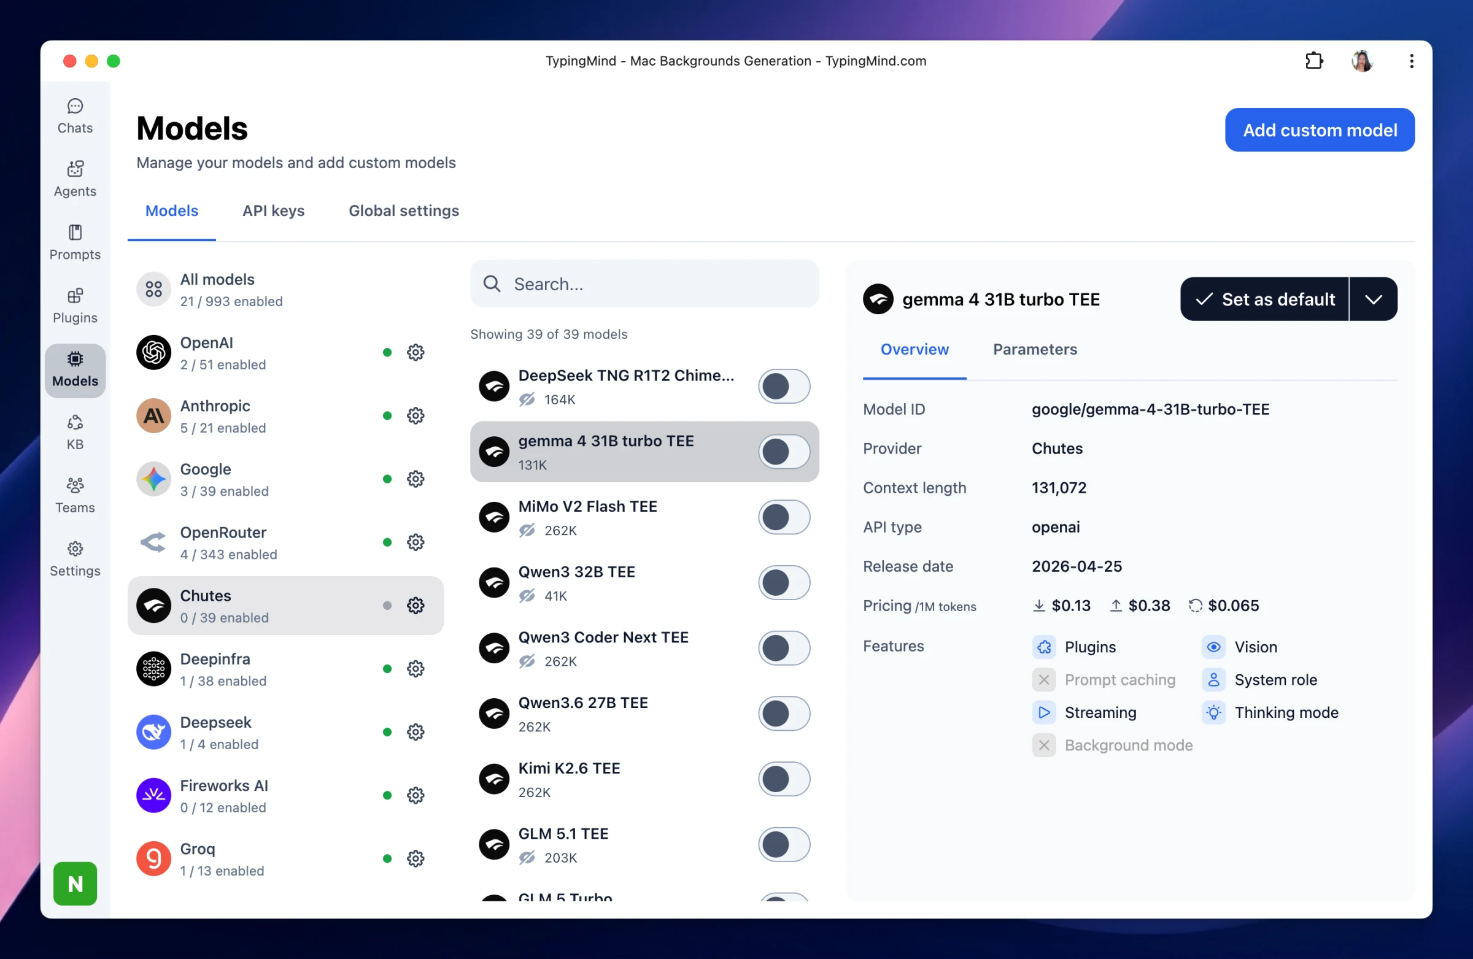Screen dimensions: 1473x959
Task: Enable the Qwen3.6 27B TEE toggle
Action: (x=784, y=714)
